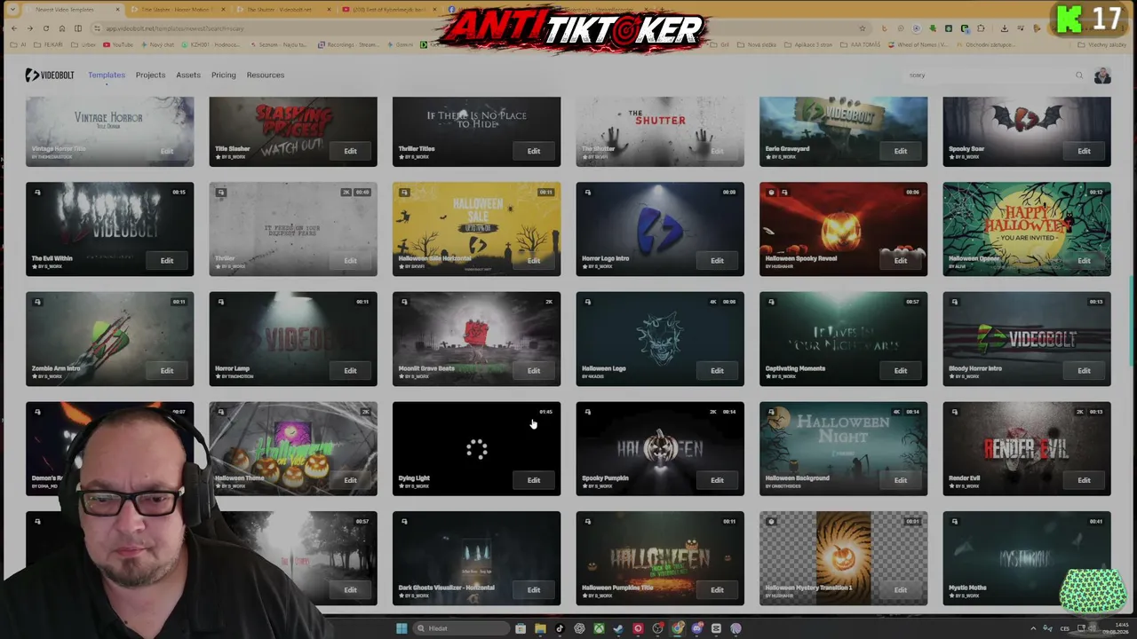
Task: Open the user profile avatar
Action: 1102,75
